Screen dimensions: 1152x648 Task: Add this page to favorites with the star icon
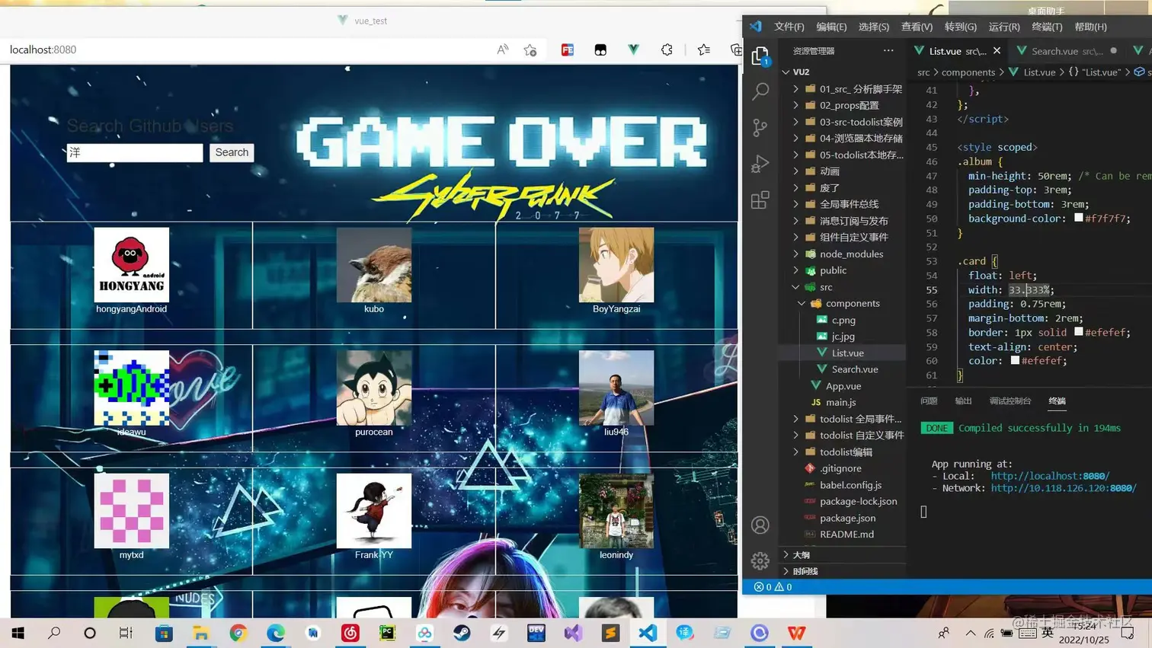click(x=530, y=49)
